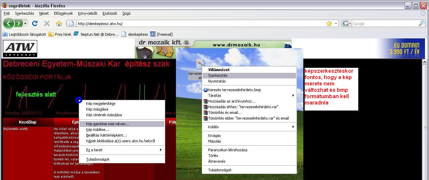429x180 pixels.
Task: Click the ATW Internet logo
Action: [20, 49]
